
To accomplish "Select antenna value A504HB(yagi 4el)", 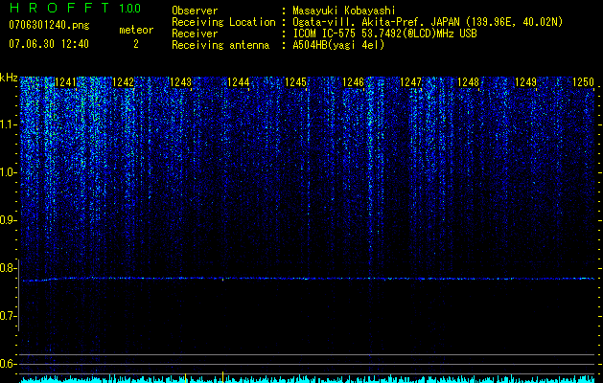I will click(338, 46).
